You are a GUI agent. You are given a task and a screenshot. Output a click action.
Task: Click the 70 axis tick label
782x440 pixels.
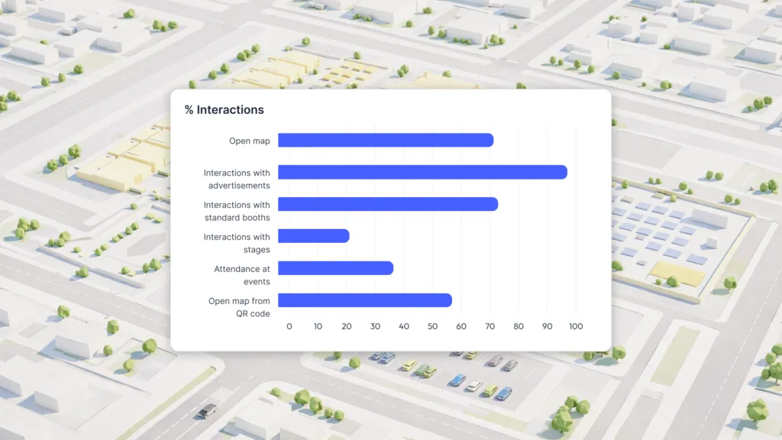(x=490, y=327)
